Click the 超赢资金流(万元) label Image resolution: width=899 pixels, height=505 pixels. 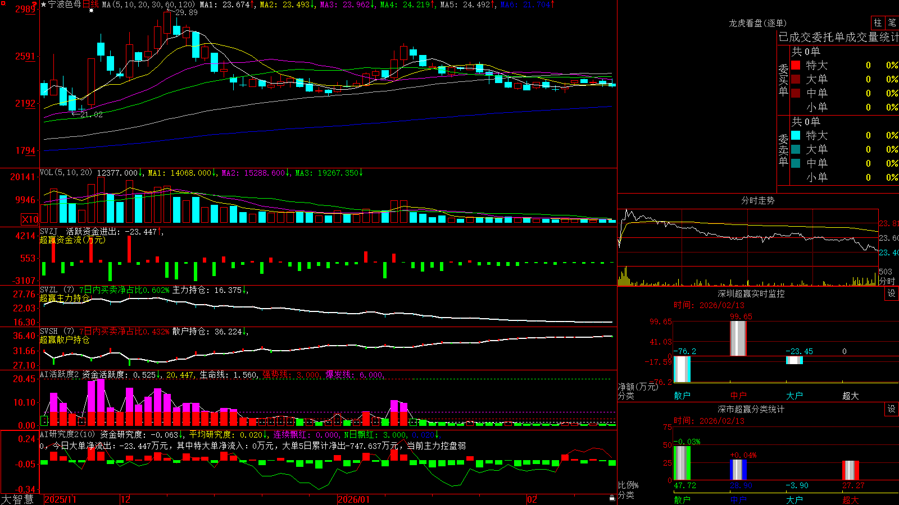click(72, 240)
